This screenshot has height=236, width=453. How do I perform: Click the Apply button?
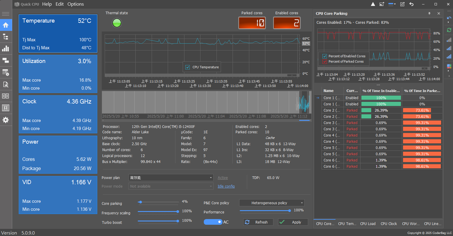[x=293, y=222]
